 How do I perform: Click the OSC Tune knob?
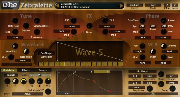tap(15, 21)
